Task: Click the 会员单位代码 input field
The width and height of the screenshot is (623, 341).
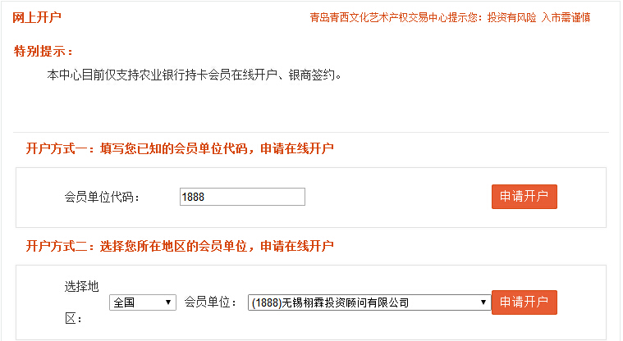Action: (x=241, y=197)
